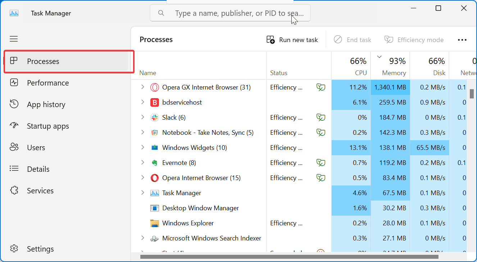Select the App history sidebar icon

(14, 104)
